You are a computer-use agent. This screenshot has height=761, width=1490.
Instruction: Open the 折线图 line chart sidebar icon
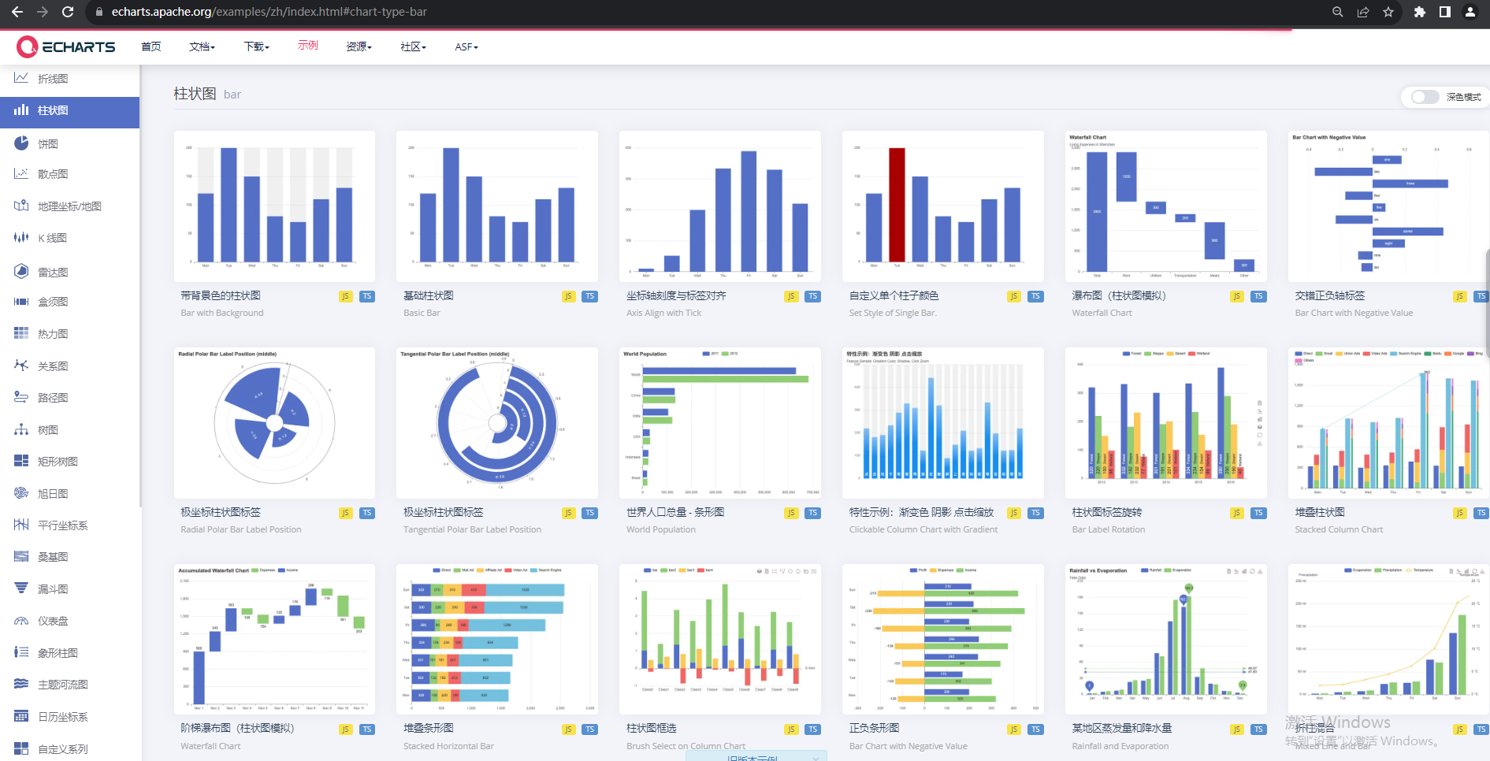[x=21, y=78]
